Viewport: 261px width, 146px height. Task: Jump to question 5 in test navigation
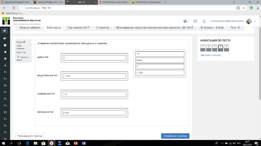click(227, 48)
